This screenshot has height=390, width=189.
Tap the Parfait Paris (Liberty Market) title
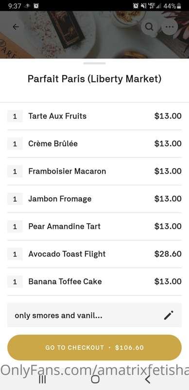pos(94,79)
